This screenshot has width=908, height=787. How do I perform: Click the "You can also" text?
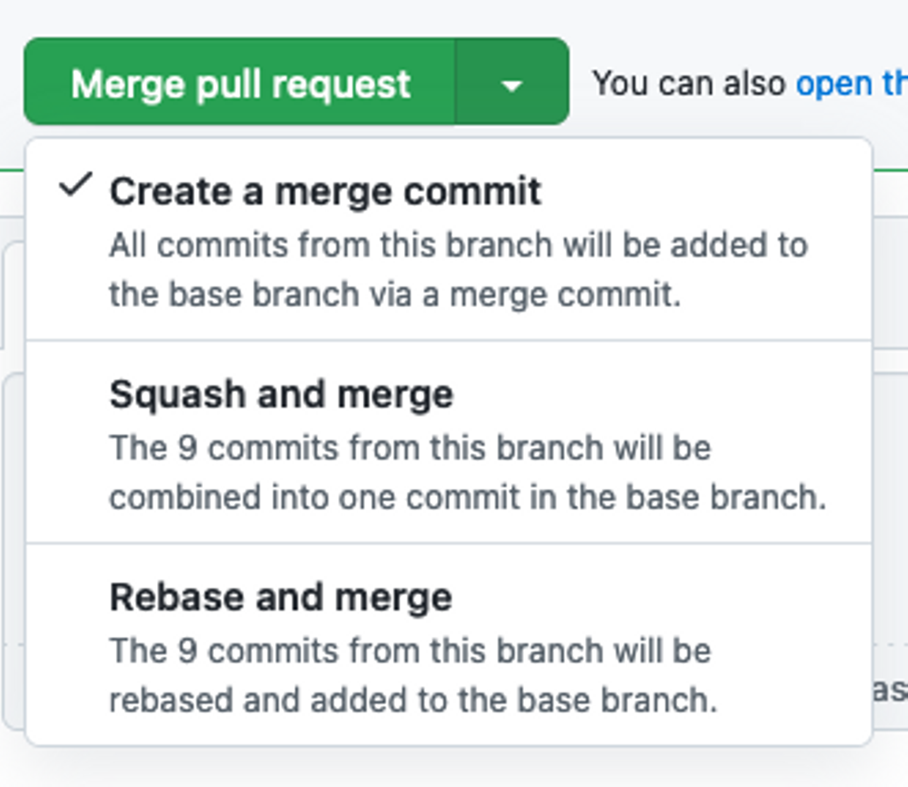[x=689, y=83]
